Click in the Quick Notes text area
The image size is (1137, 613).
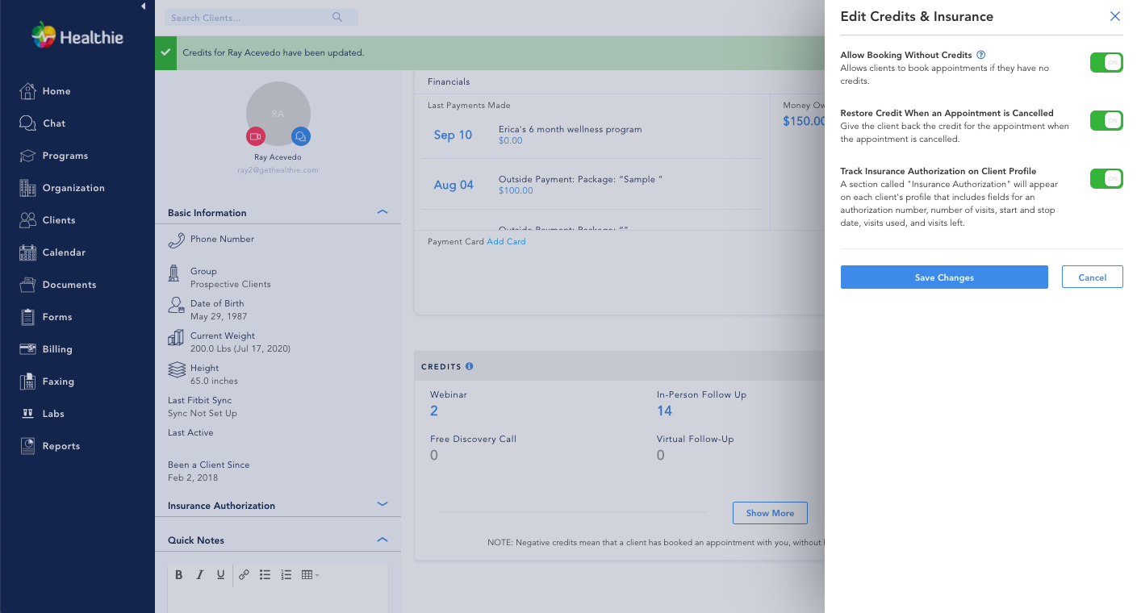(x=278, y=600)
